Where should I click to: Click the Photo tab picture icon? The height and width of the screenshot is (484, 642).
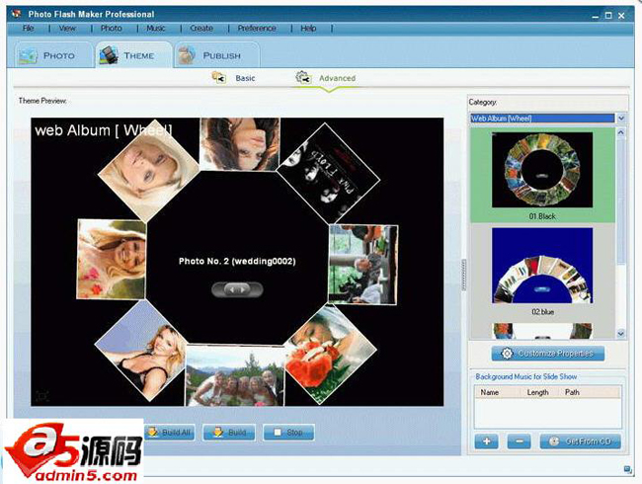point(29,56)
